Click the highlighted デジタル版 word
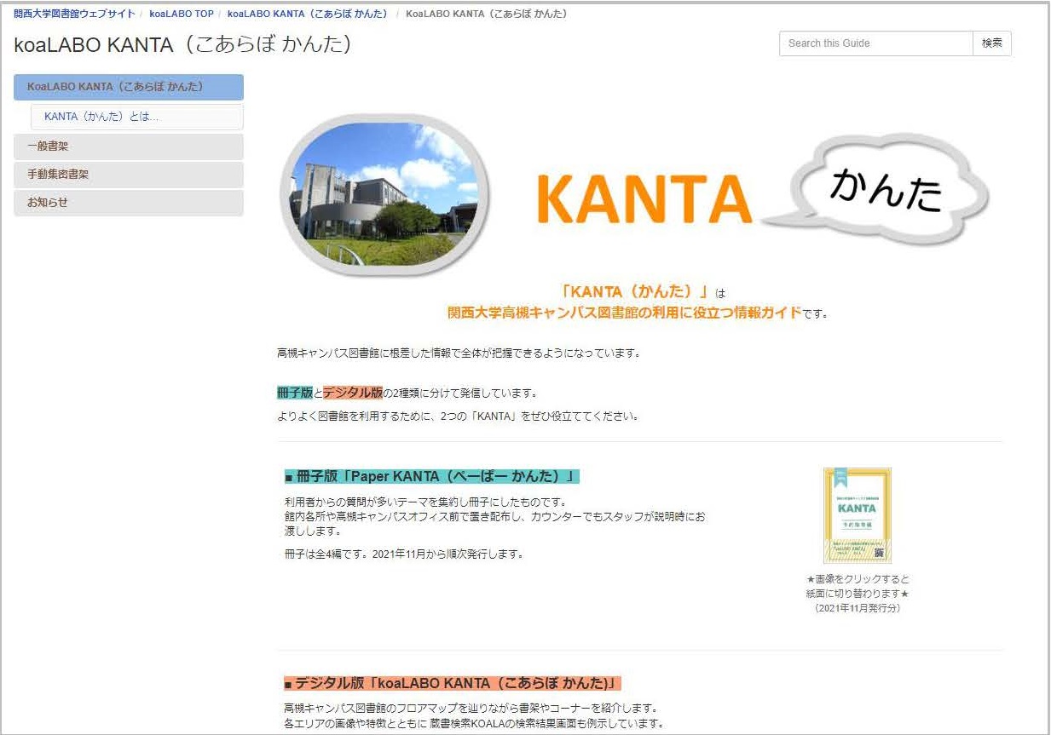 tap(353, 393)
